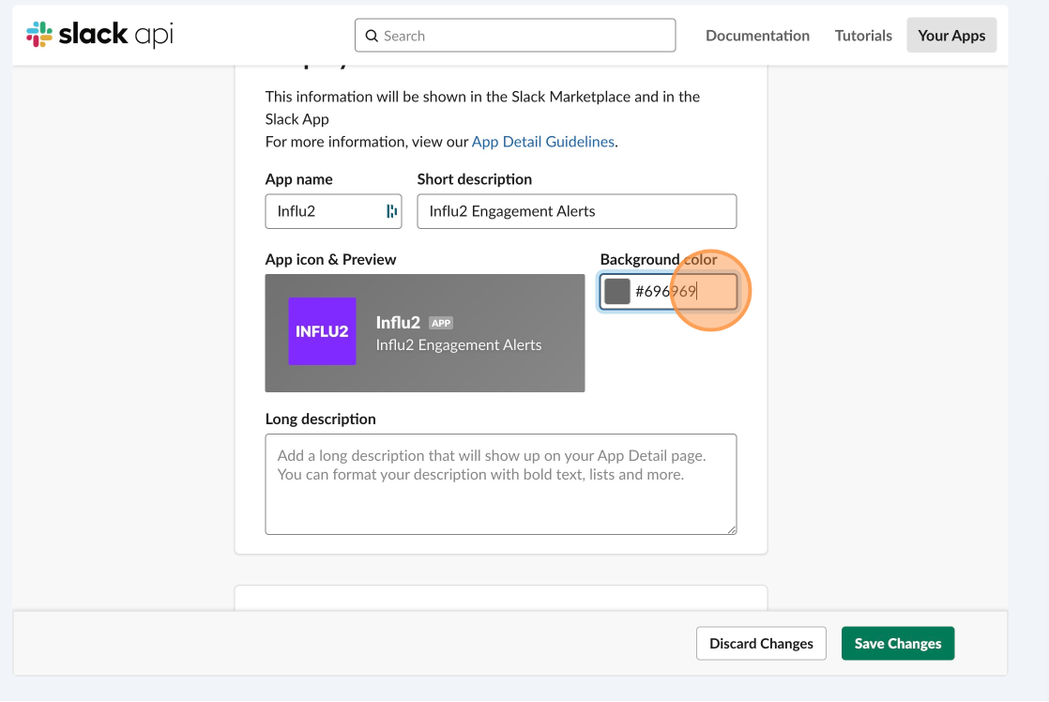
Task: Edit the Short description field
Action: click(577, 211)
